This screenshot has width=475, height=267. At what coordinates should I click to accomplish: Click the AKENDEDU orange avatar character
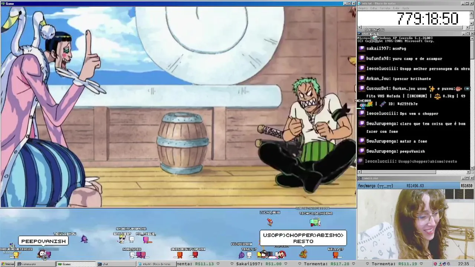coord(180,254)
